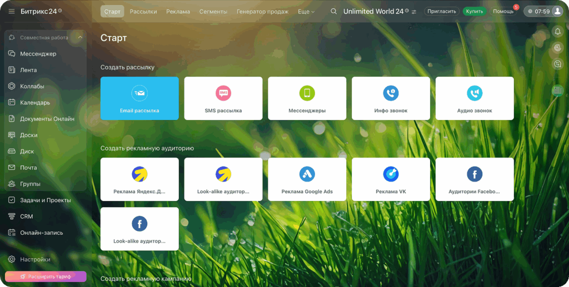Switch to the Рассылки tab
Image resolution: width=569 pixels, height=287 pixels.
pos(143,11)
